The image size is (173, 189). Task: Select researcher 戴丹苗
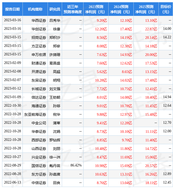55,166
